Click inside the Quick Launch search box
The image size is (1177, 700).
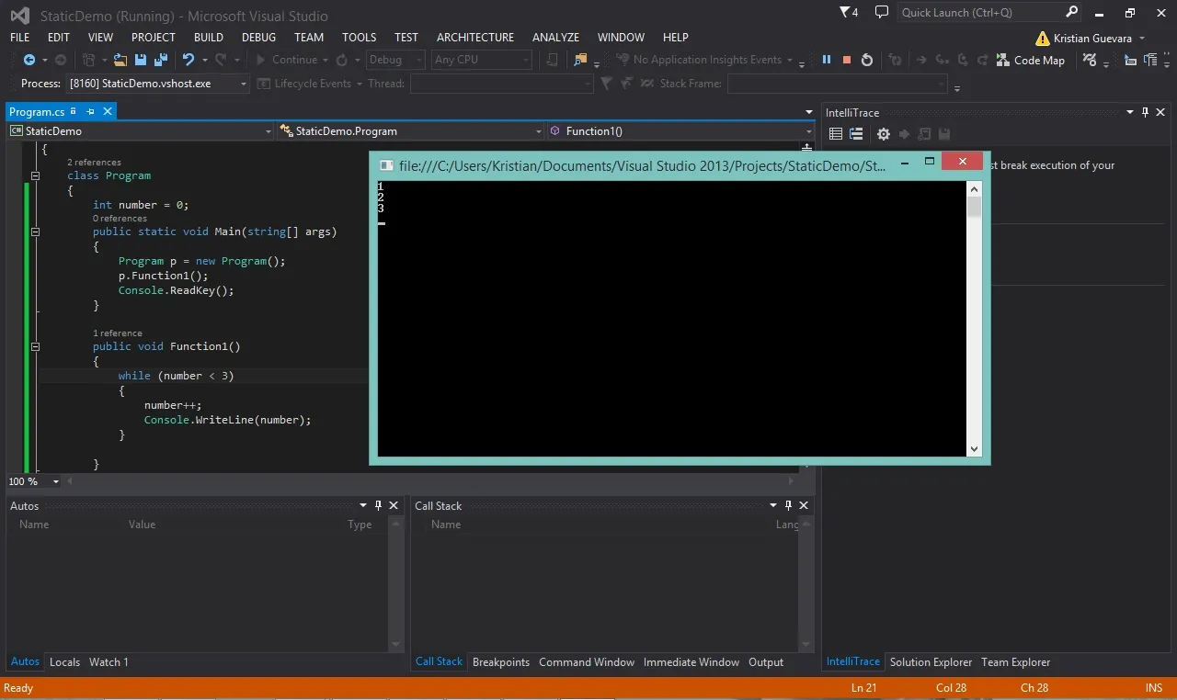980,13
